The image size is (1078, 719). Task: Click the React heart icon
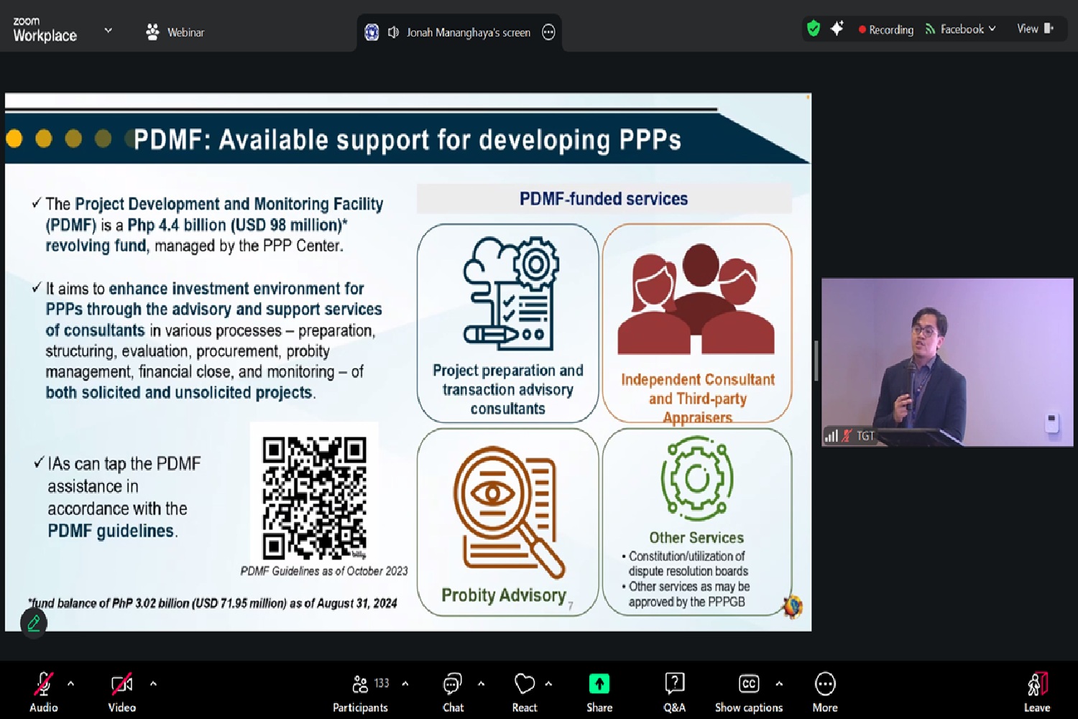tap(525, 692)
